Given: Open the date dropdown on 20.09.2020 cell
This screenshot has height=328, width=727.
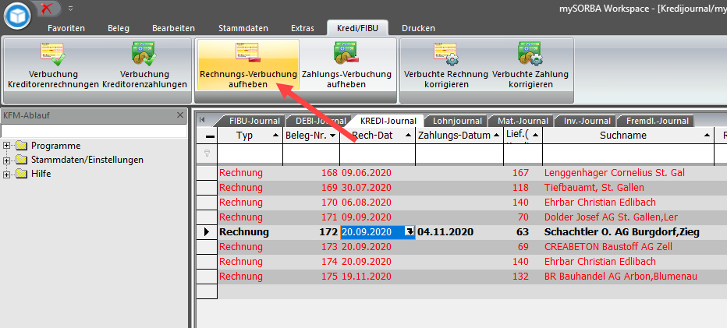Looking at the screenshot, I should pos(410,232).
